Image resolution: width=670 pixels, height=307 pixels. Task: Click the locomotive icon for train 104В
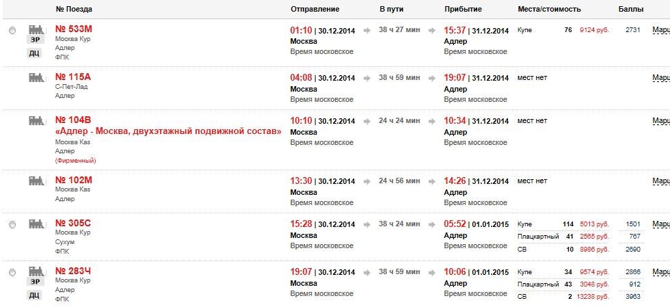point(36,120)
